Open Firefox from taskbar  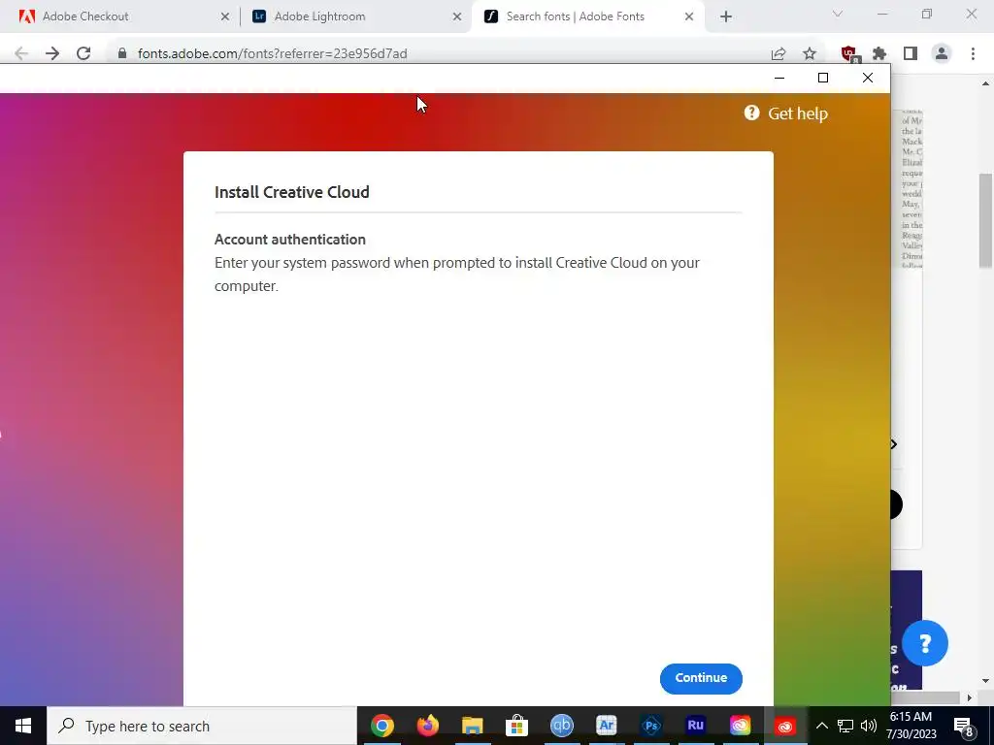pos(427,726)
